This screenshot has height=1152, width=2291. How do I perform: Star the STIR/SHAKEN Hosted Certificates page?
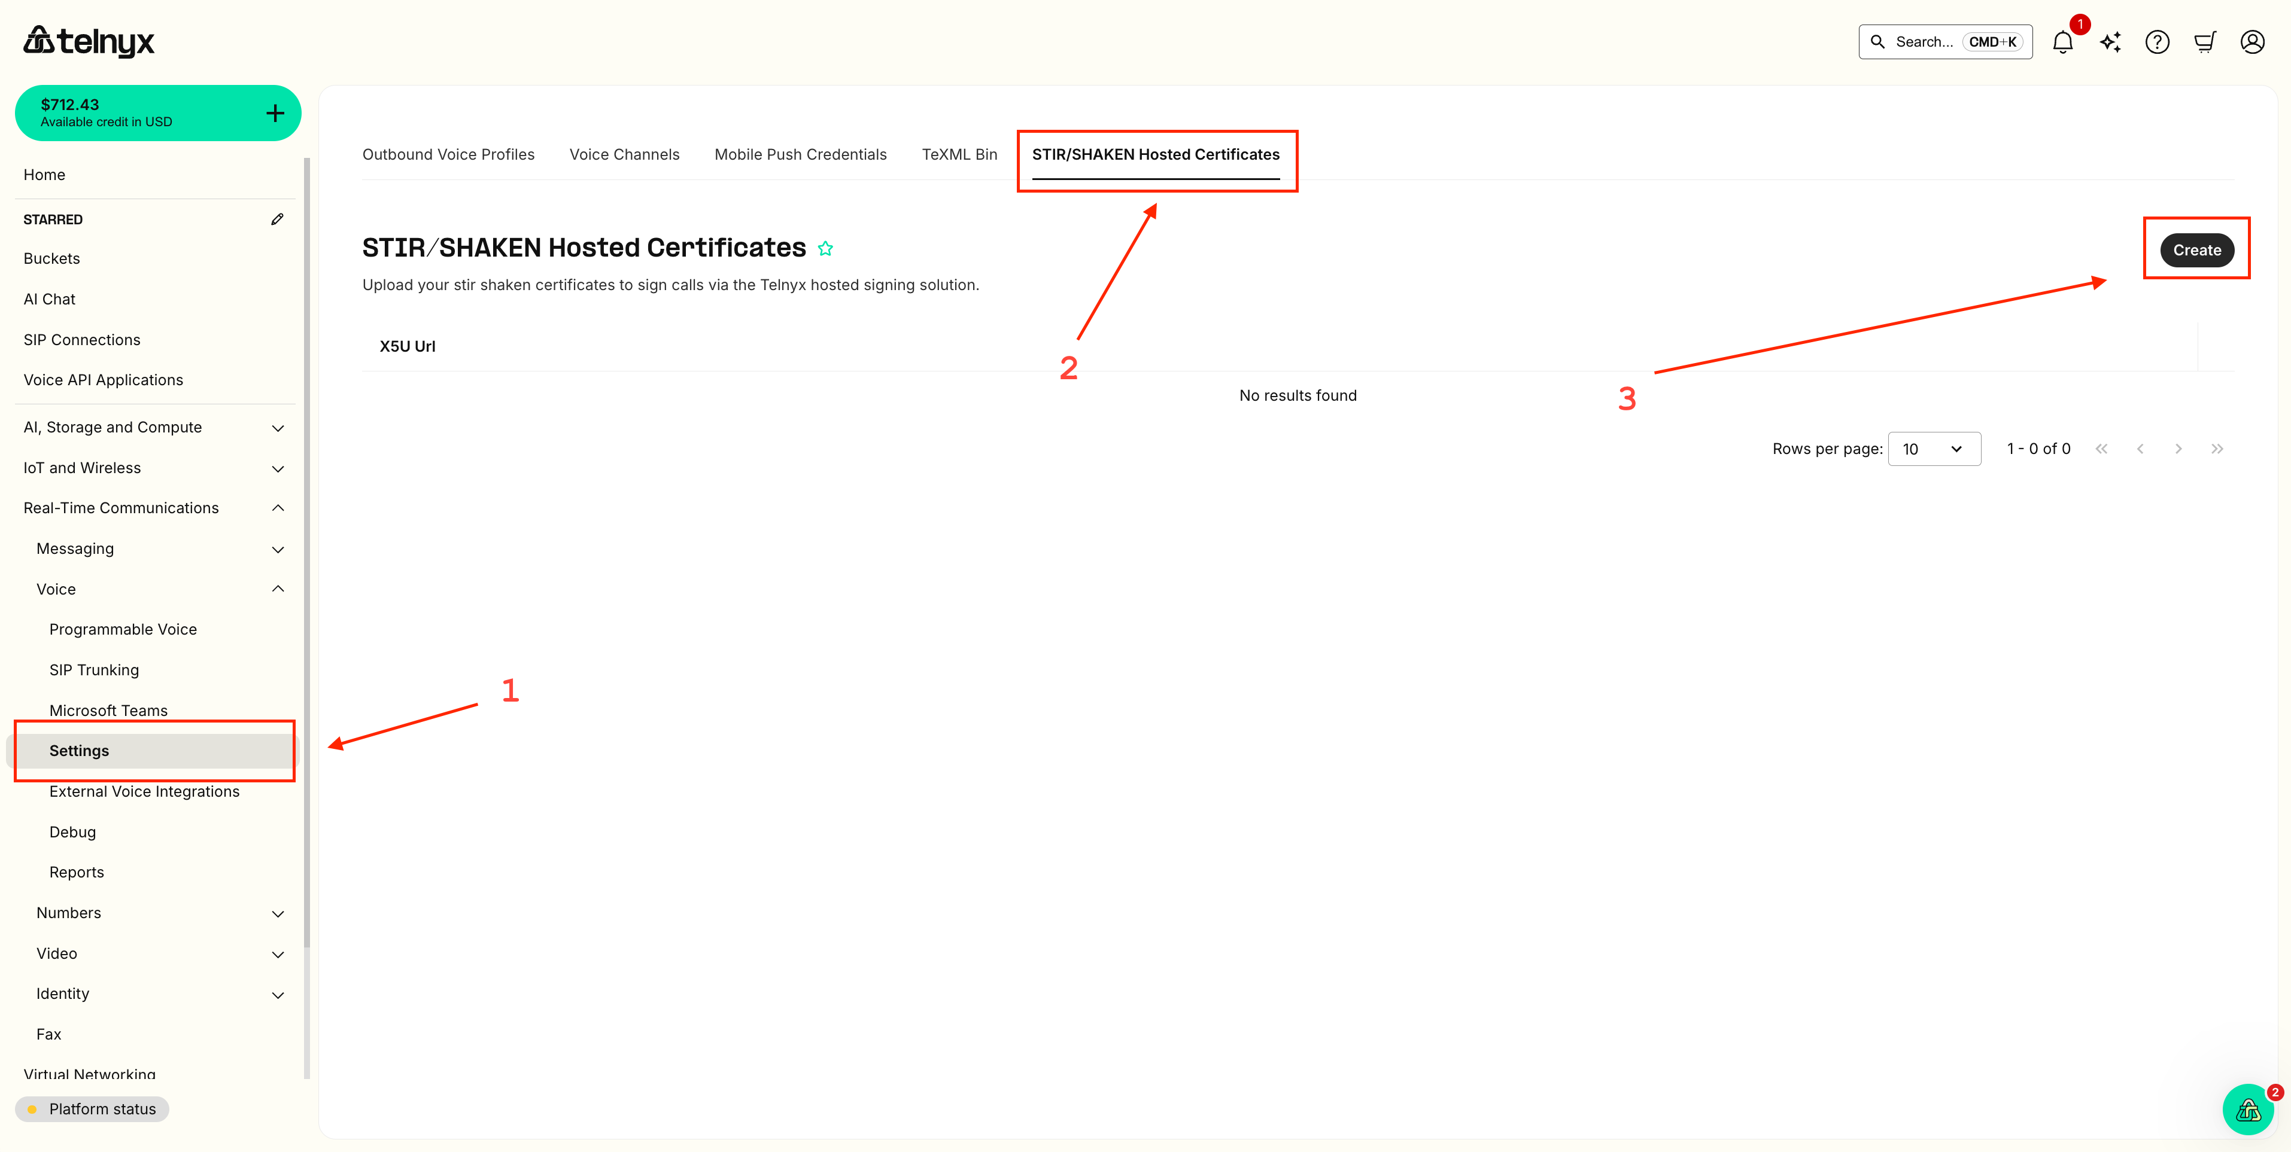point(825,249)
